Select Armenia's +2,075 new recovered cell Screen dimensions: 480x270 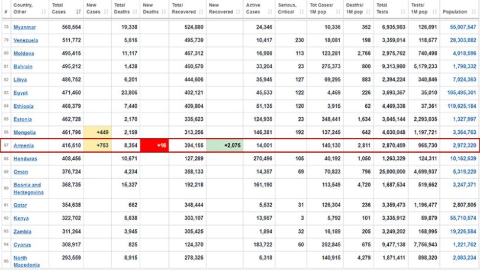[225, 146]
